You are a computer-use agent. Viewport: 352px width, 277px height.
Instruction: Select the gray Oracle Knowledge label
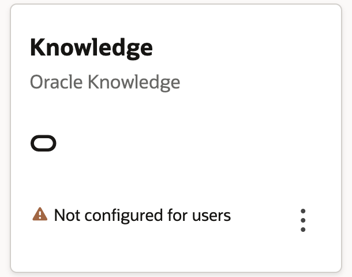pyautogui.click(x=104, y=82)
